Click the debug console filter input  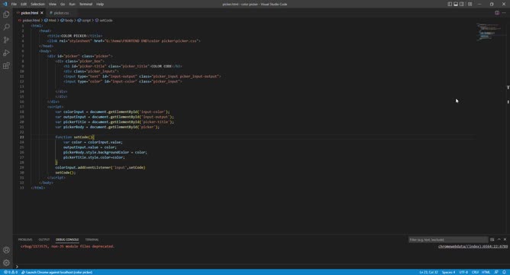(448, 240)
